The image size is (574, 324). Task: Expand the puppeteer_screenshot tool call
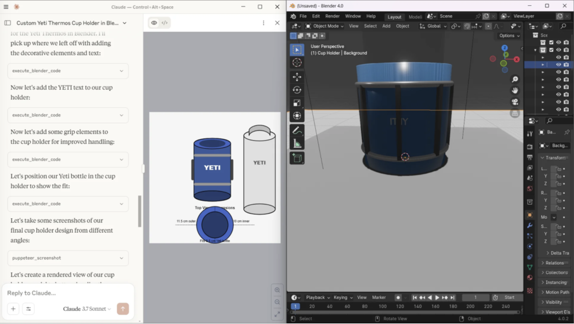(68, 258)
